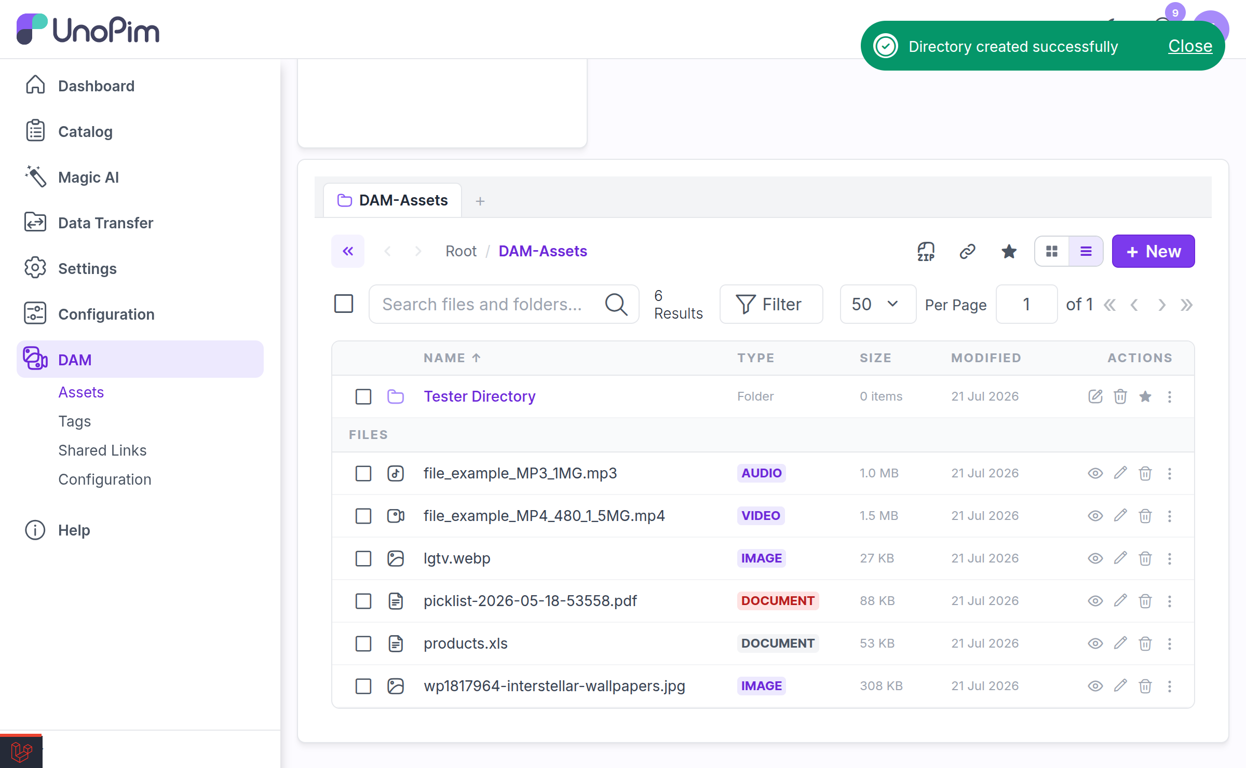Viewport: 1246px width, 768px height.
Task: Preview wp1817964-interstellar-wallpapers.jpg
Action: coord(1095,686)
